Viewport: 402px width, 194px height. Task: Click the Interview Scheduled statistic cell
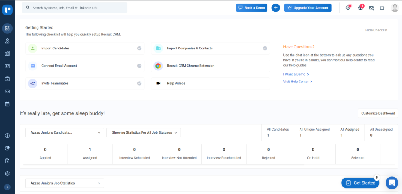coord(135,154)
